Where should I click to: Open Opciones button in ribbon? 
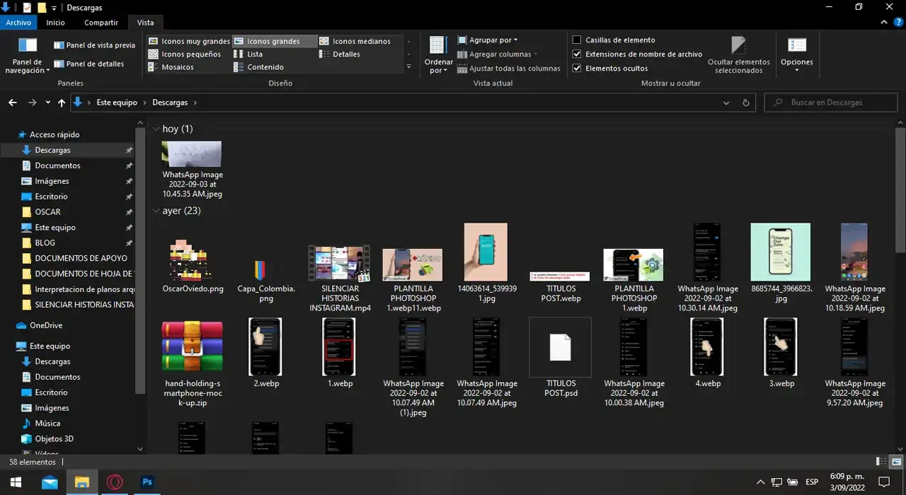click(796, 55)
